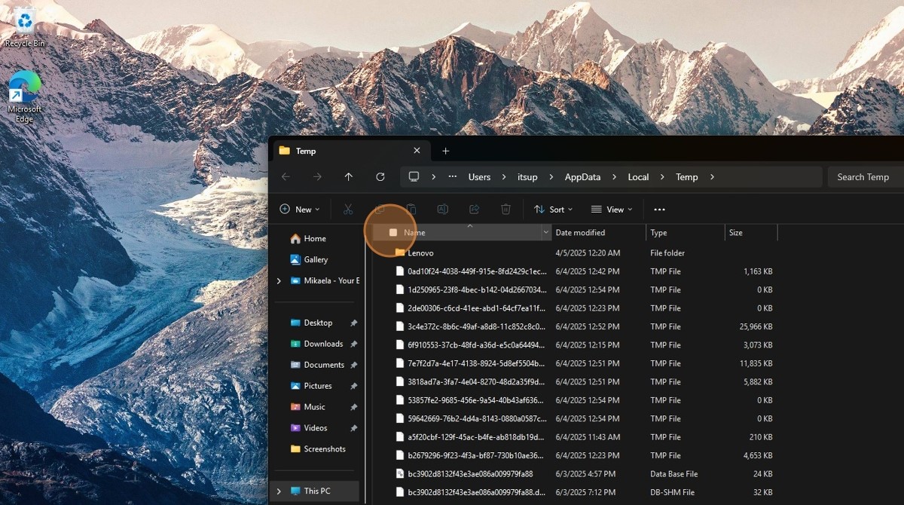The width and height of the screenshot is (904, 505).
Task: Click the Rename icon in toolbar
Action: coord(442,210)
